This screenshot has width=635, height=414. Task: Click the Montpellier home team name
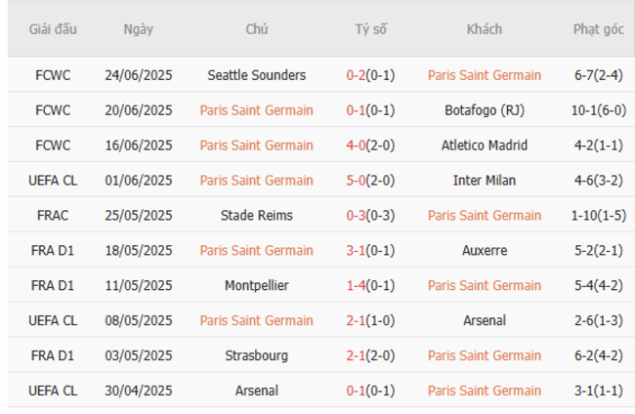[256, 286]
